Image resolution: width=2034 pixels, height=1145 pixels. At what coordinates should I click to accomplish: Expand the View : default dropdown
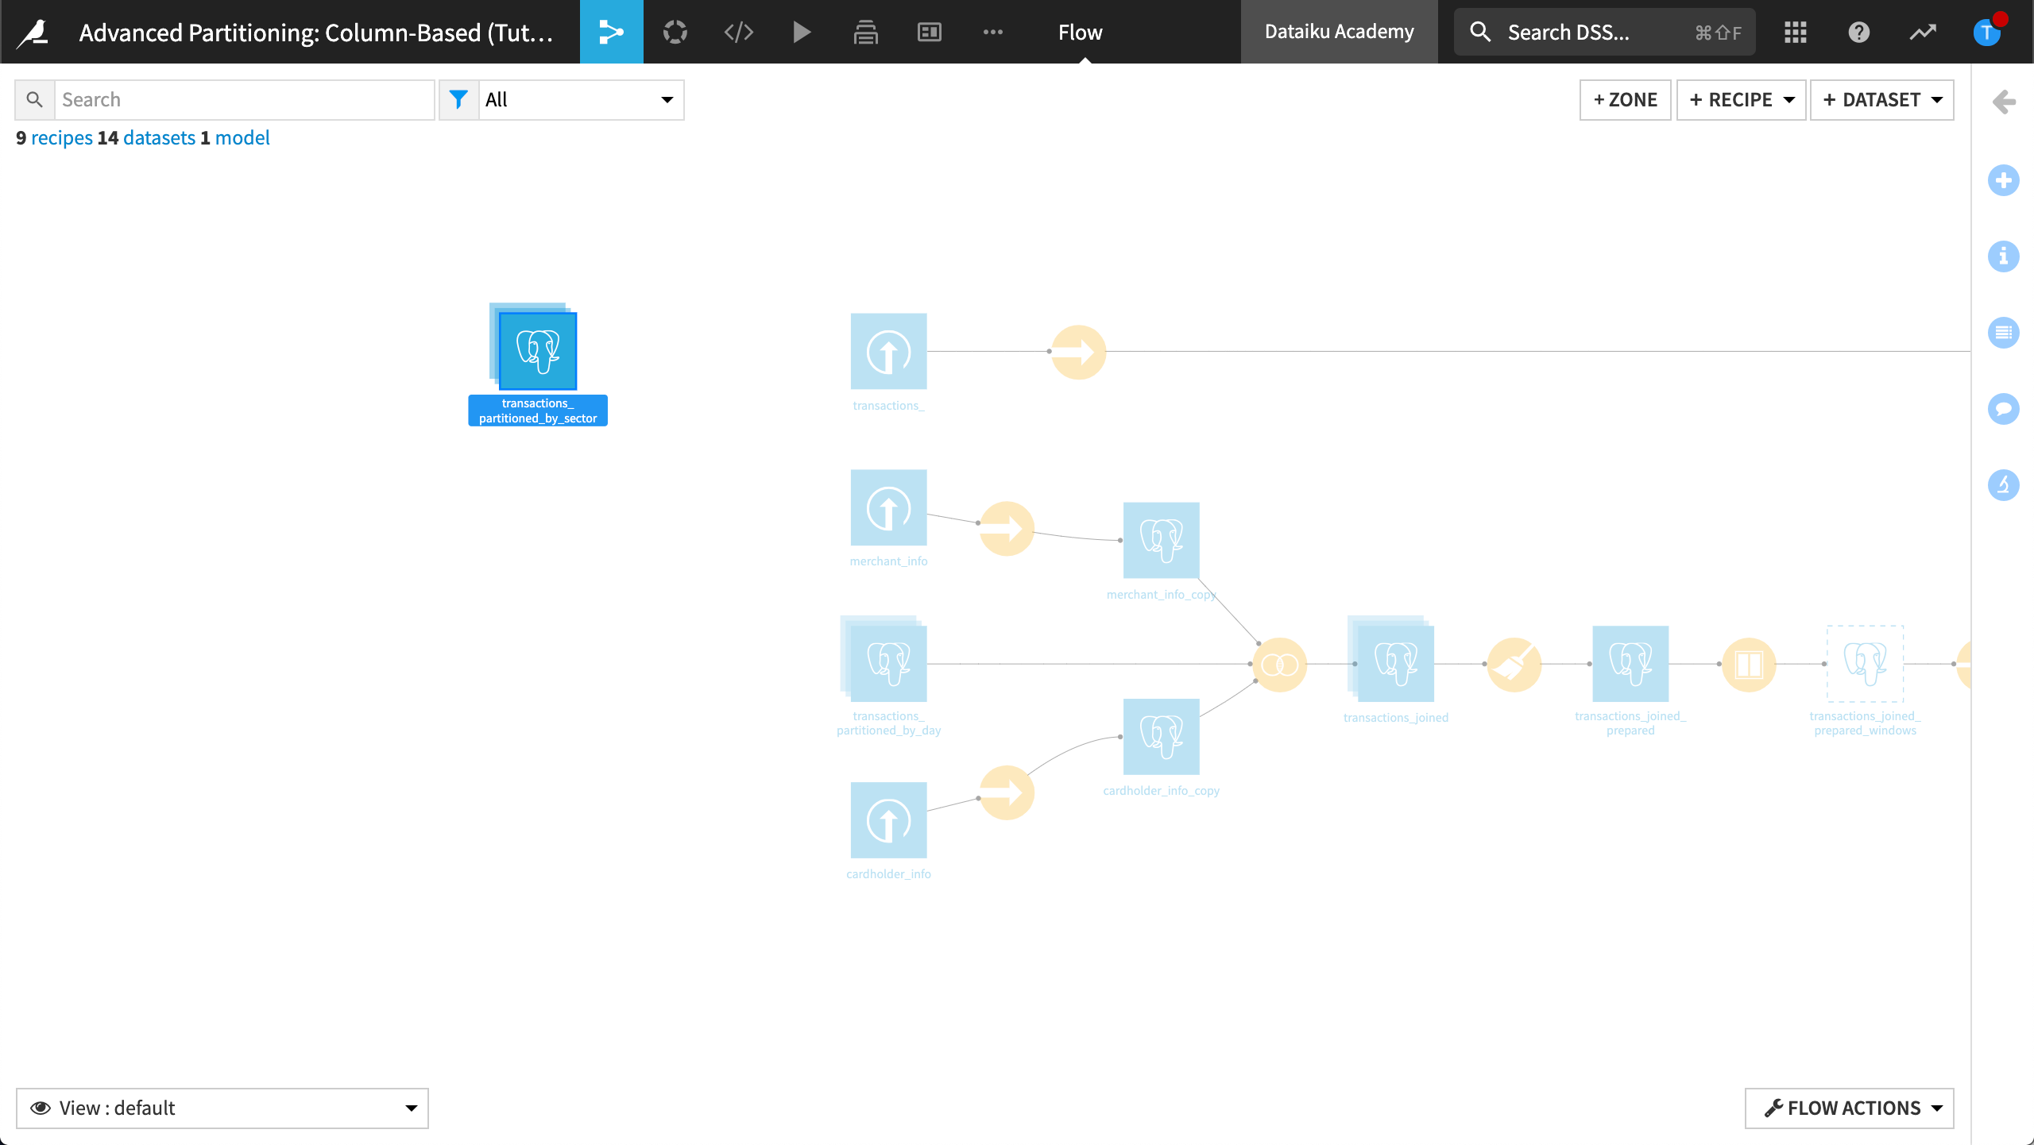point(222,1108)
